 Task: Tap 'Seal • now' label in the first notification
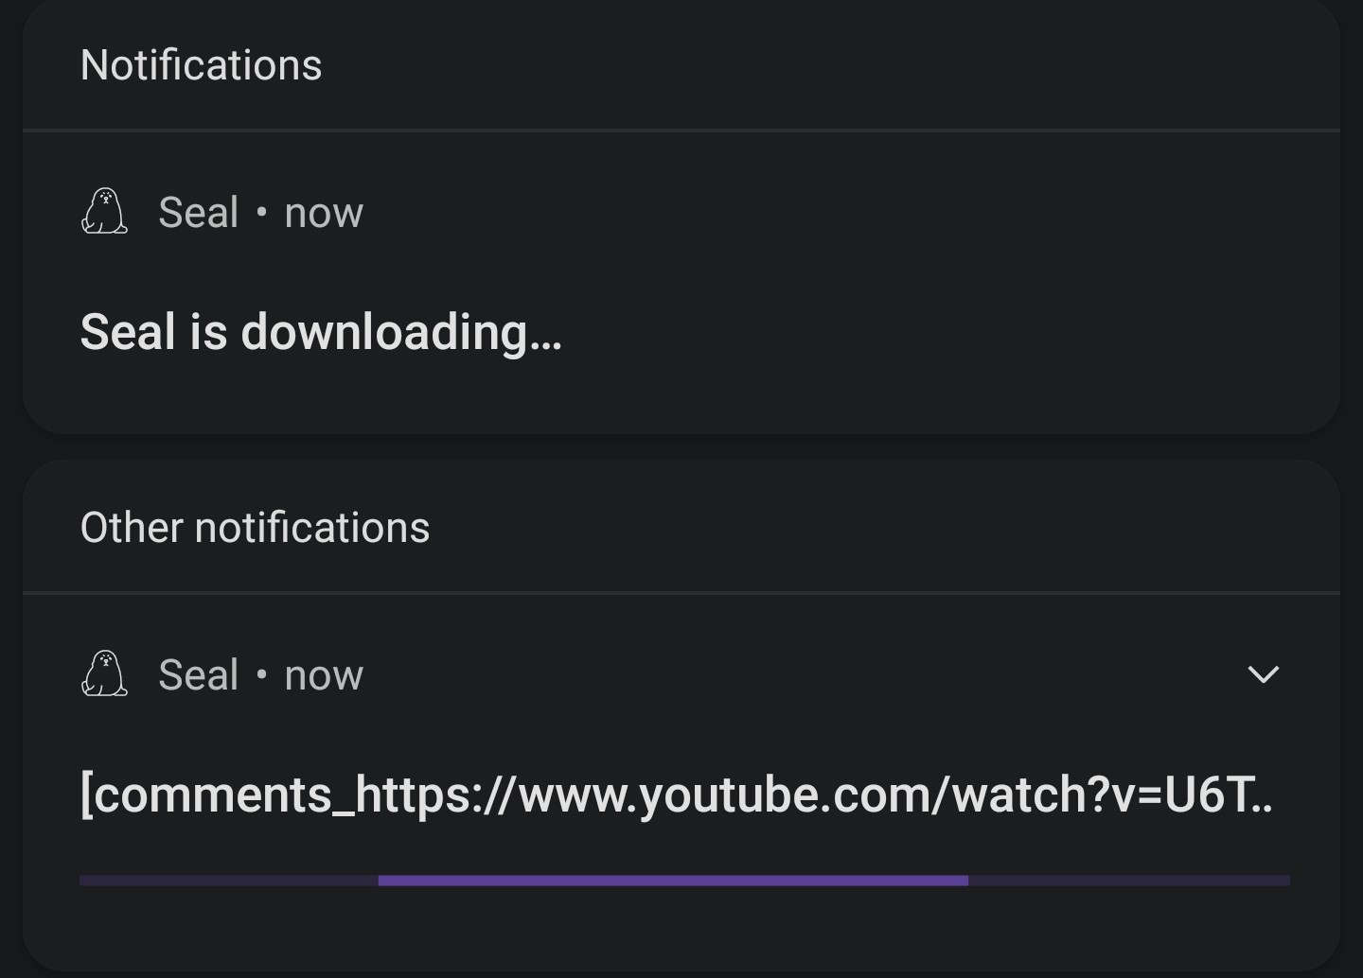tap(261, 211)
